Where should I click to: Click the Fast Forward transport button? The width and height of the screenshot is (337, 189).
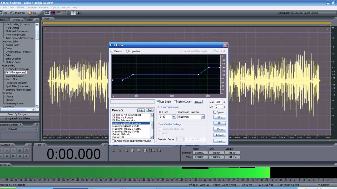click(x=13, y=156)
